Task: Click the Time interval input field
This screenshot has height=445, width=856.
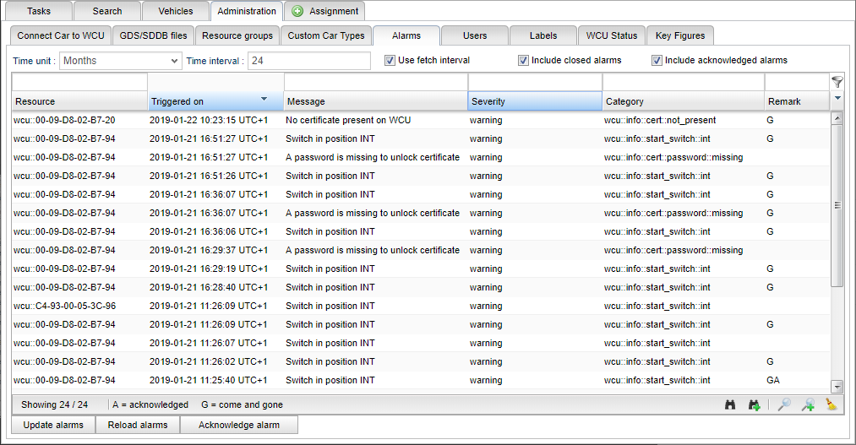Action: (308, 61)
